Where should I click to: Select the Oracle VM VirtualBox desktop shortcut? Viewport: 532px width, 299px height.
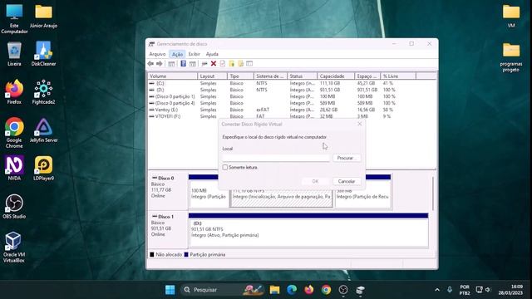[x=14, y=248]
